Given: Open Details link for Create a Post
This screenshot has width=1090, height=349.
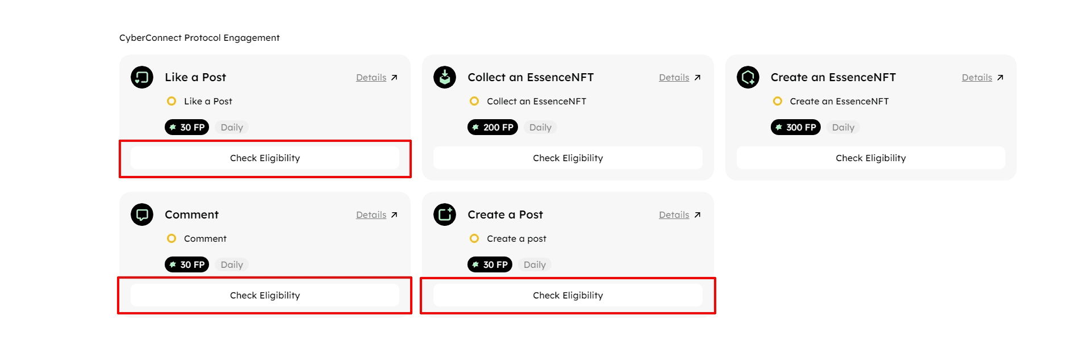Looking at the screenshot, I should tap(674, 215).
